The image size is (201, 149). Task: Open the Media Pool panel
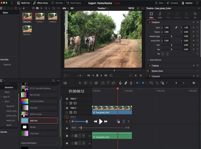click(23, 3)
